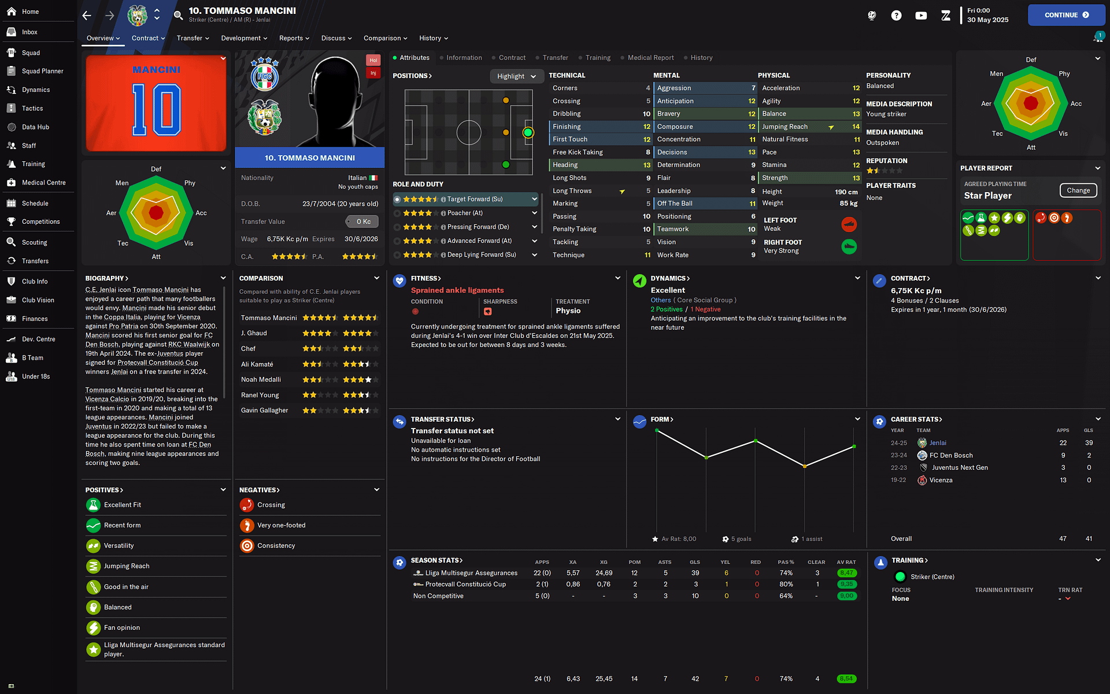Select Poacher (At) role radio button

click(397, 213)
